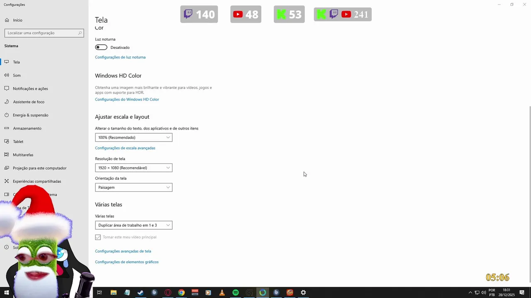Open VLC media player from taskbar

coord(222,293)
